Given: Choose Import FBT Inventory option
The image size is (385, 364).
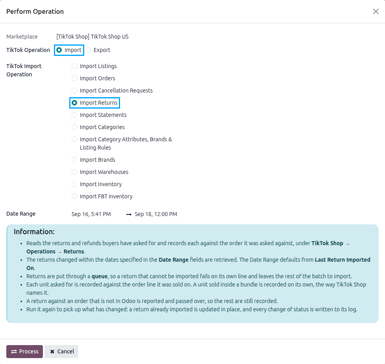Looking at the screenshot, I should click(x=102, y=196).
